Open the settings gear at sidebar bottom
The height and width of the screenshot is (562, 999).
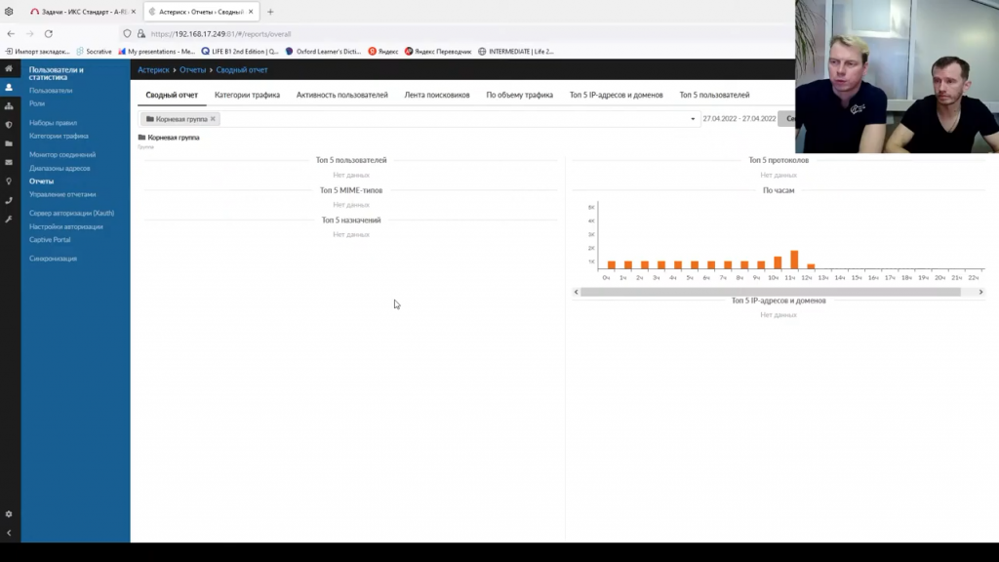point(9,514)
